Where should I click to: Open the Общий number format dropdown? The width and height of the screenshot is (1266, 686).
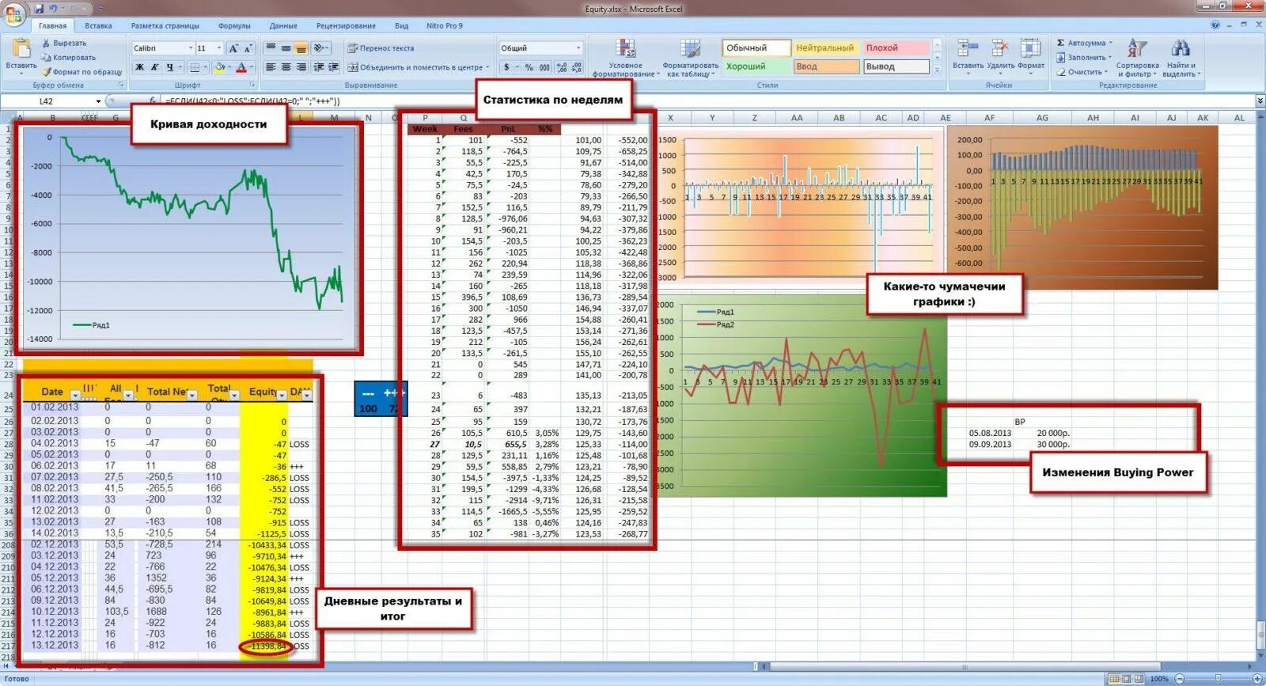click(578, 48)
